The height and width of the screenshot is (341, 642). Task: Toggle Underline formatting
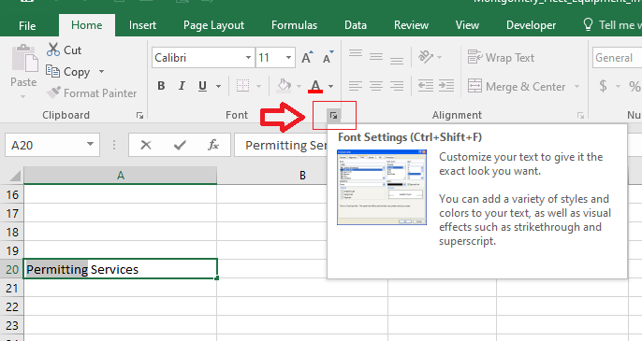pos(202,86)
